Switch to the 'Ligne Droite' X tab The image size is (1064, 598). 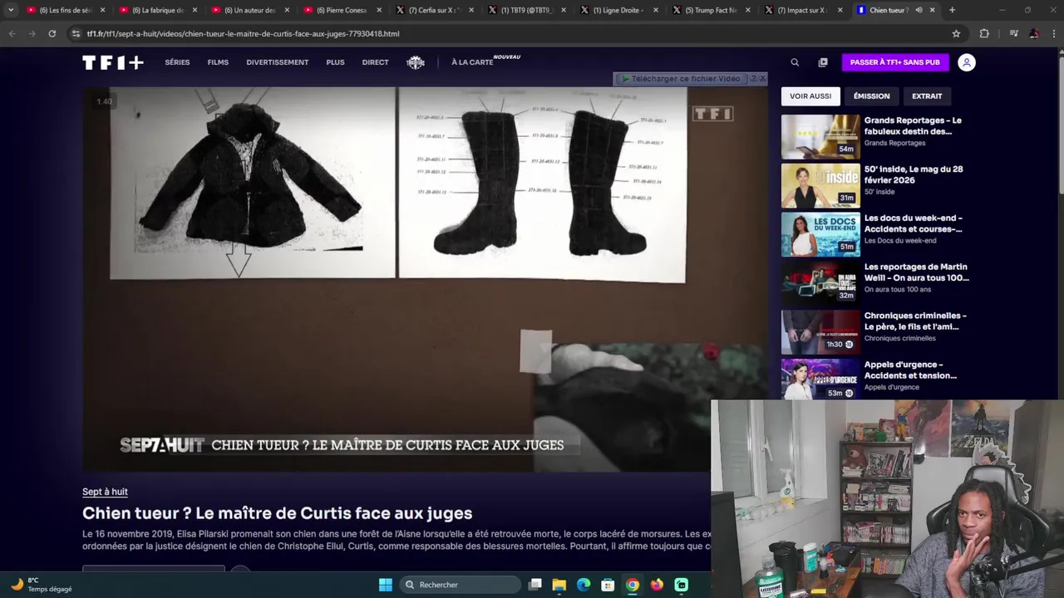[x=618, y=10]
